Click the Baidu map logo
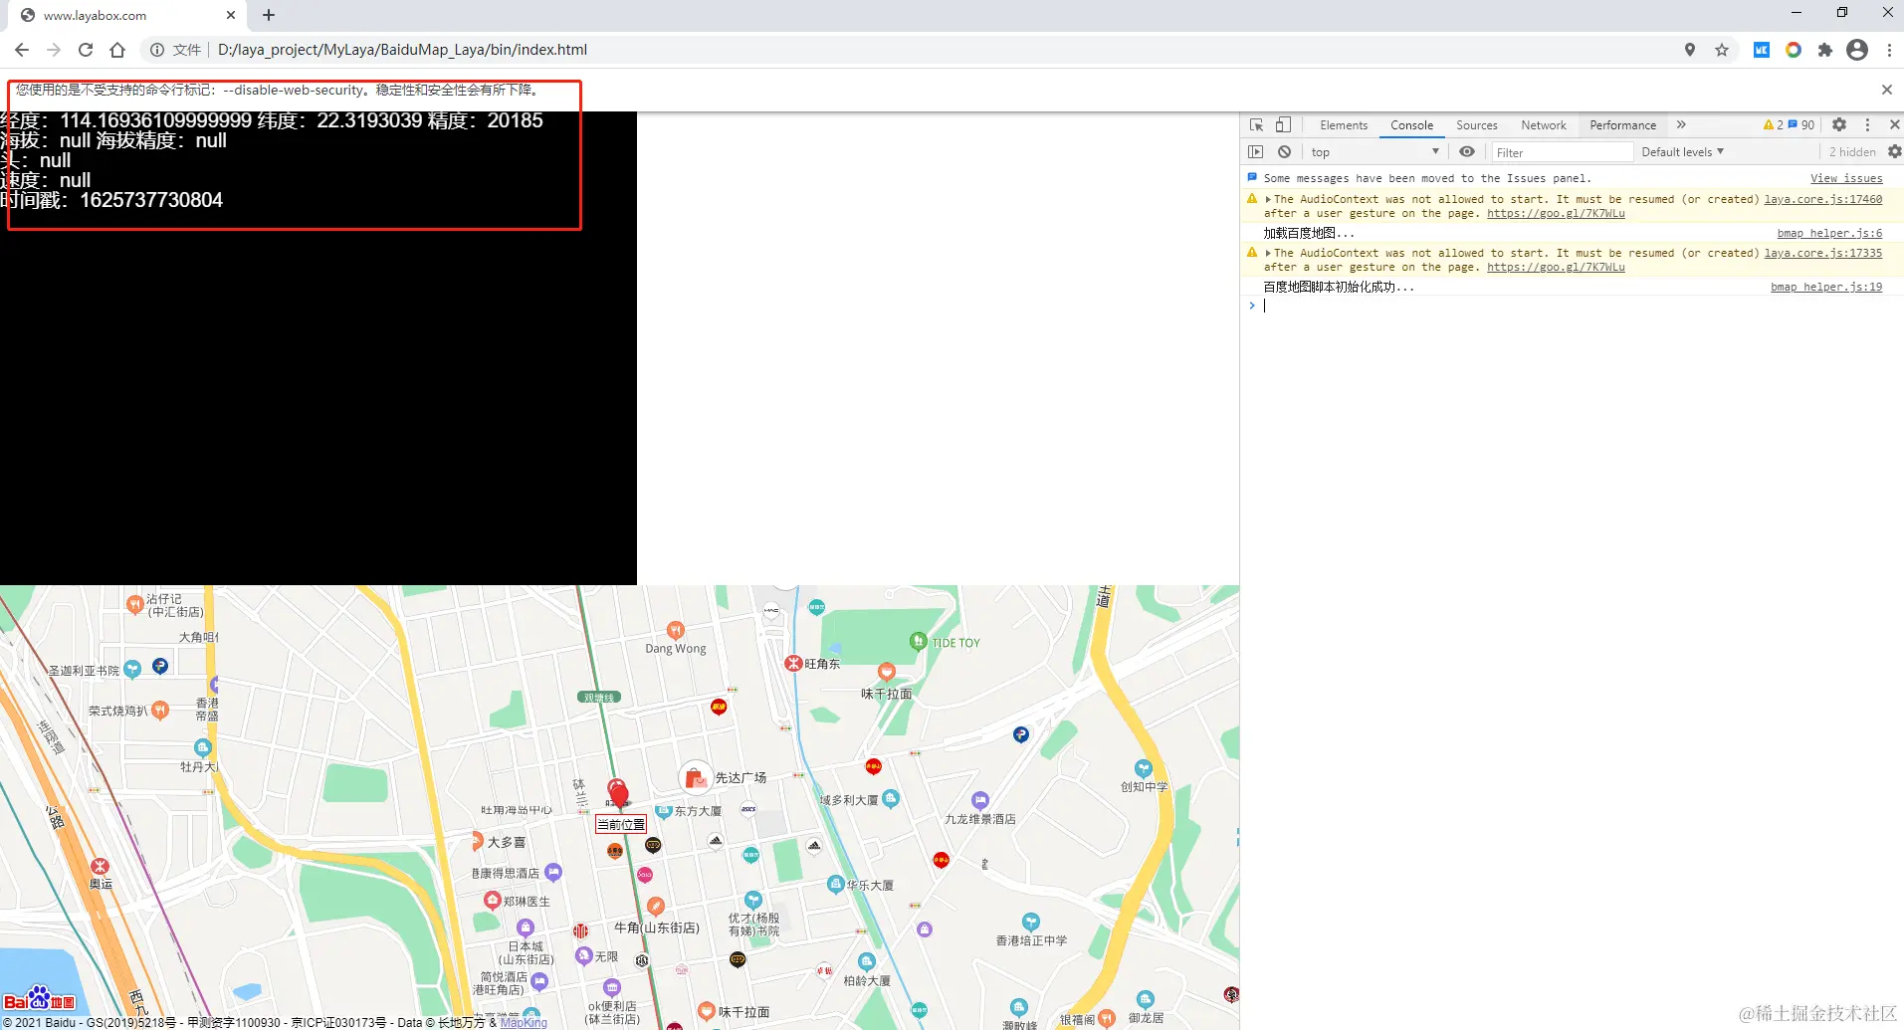1904x1030 pixels. coord(40,998)
